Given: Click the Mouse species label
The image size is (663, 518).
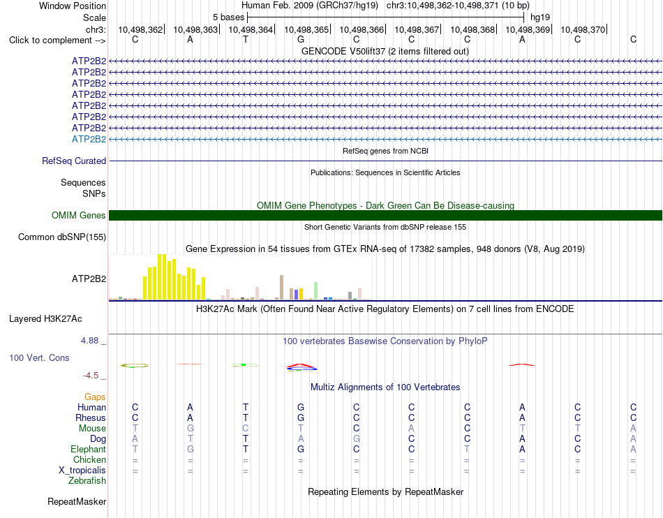Looking at the screenshot, I should point(92,429).
